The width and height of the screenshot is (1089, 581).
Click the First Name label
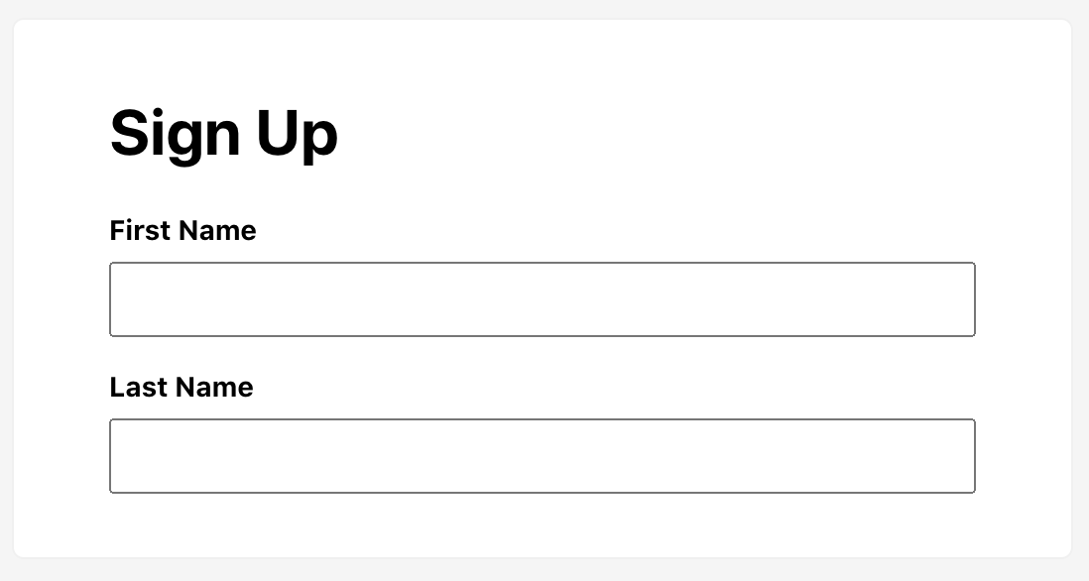pyautogui.click(x=182, y=231)
